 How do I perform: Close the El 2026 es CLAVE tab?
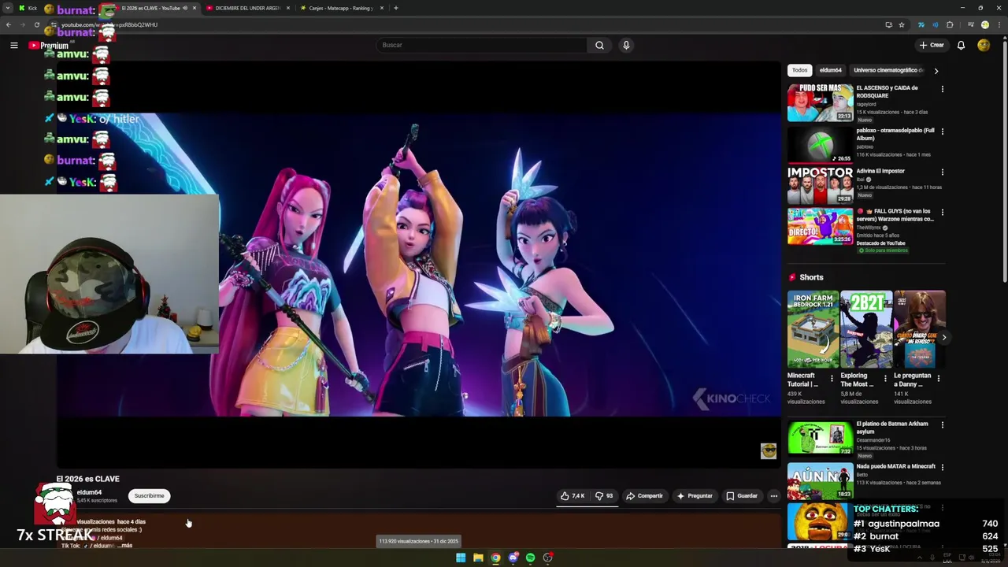[x=195, y=8]
